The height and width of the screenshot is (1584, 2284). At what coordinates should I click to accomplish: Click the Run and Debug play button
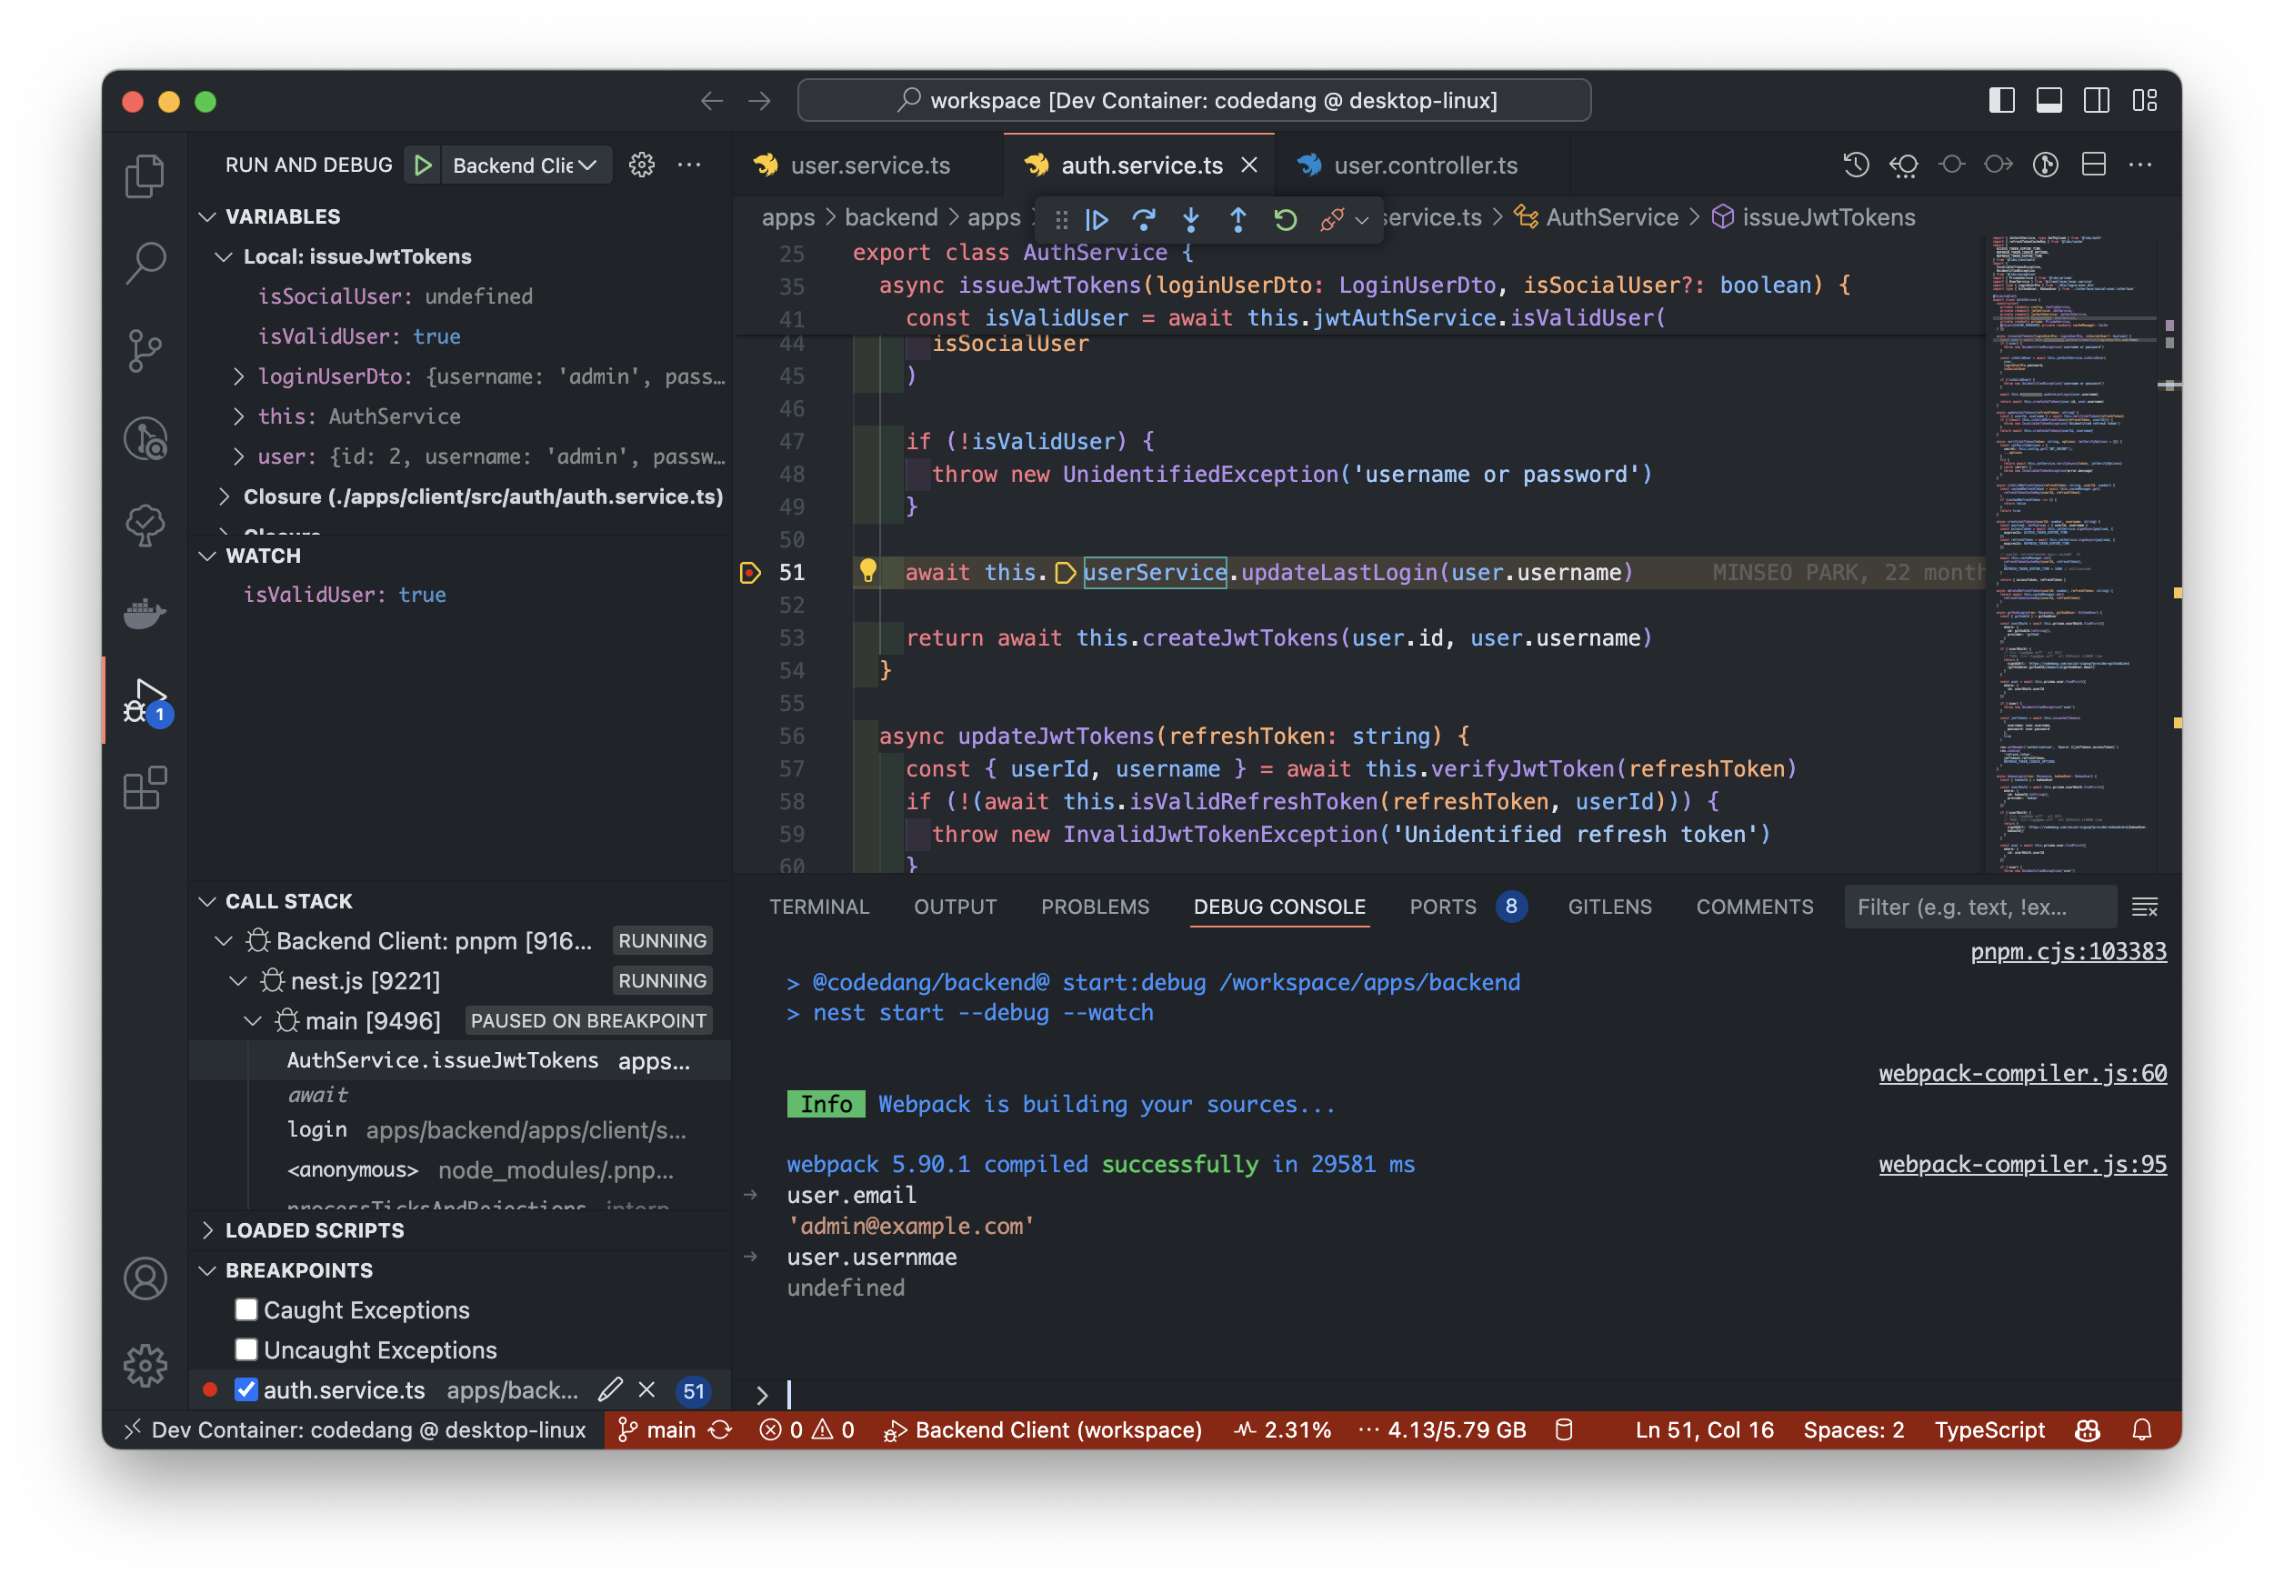tap(426, 161)
